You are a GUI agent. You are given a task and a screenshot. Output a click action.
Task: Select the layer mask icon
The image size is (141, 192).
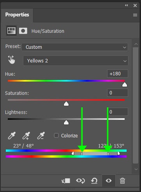tap(23, 31)
